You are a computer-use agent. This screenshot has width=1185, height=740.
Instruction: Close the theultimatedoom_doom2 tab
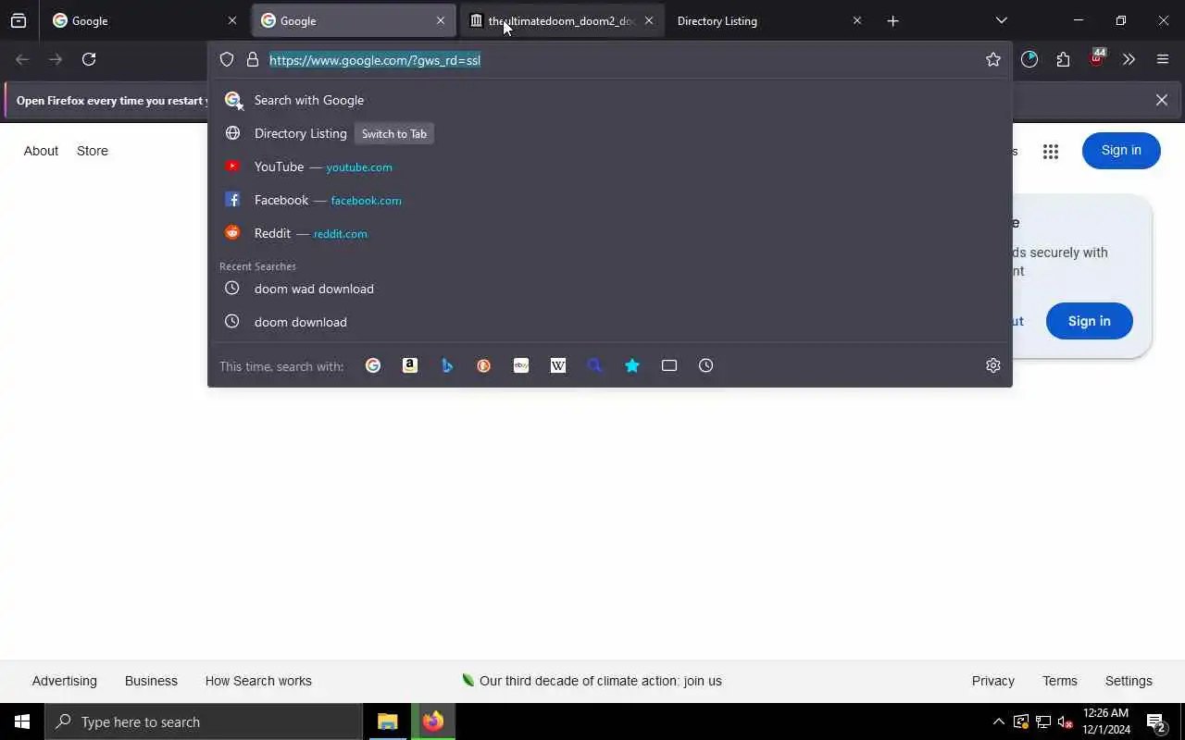(x=648, y=20)
